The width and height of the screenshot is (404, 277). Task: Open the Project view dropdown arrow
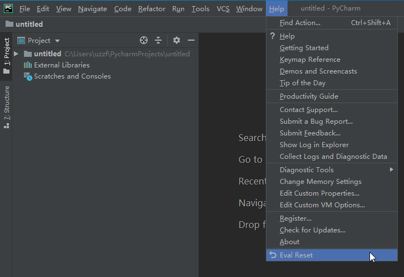coord(57,41)
